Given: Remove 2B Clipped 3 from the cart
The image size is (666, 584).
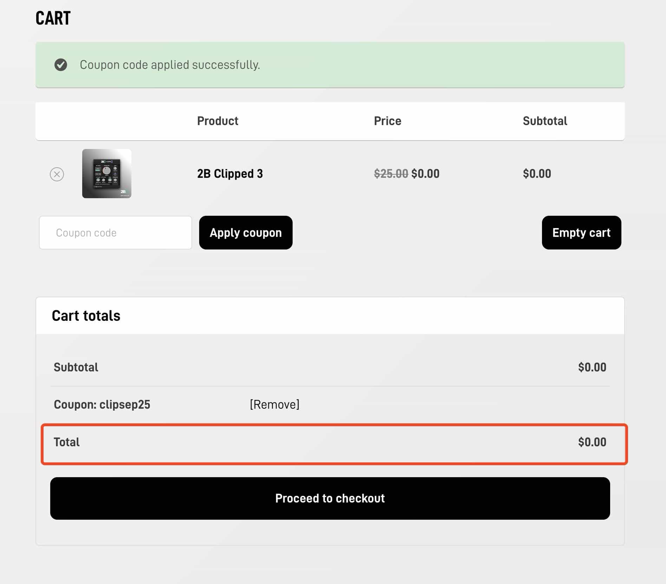Looking at the screenshot, I should 57,174.
